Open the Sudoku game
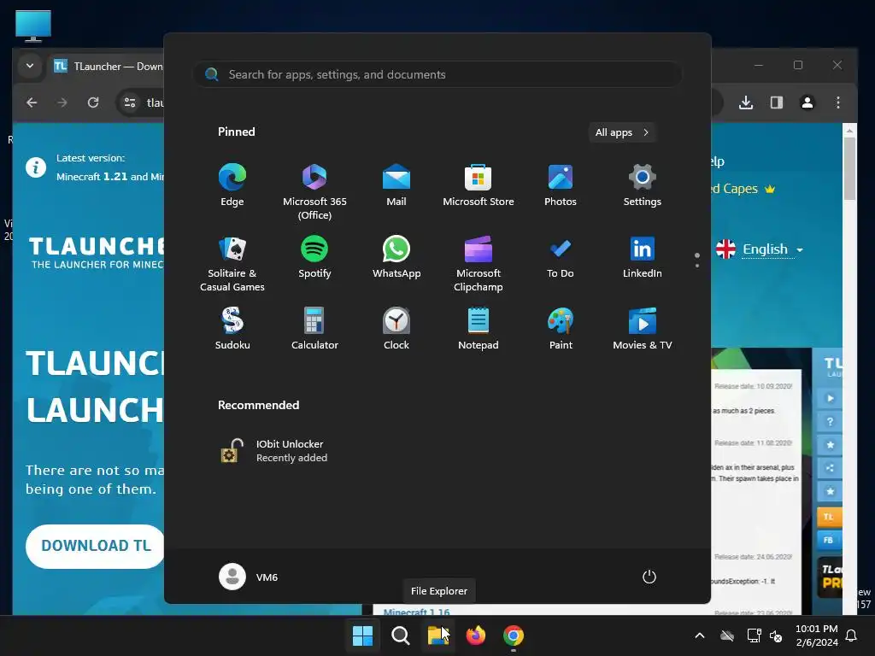This screenshot has width=875, height=656. pyautogui.click(x=232, y=329)
